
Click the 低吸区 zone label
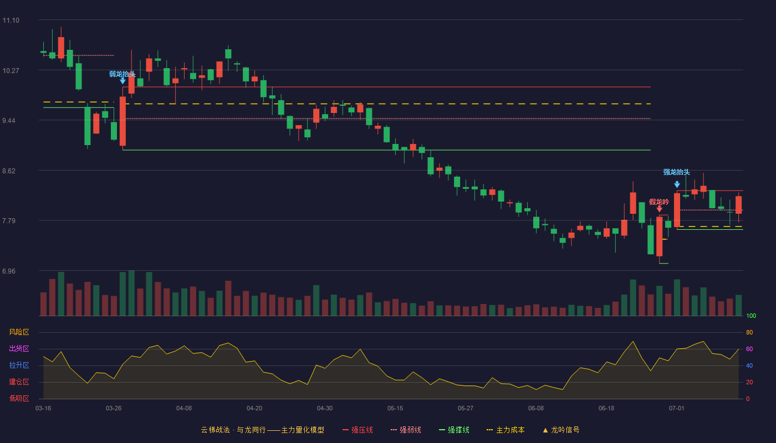[19, 399]
